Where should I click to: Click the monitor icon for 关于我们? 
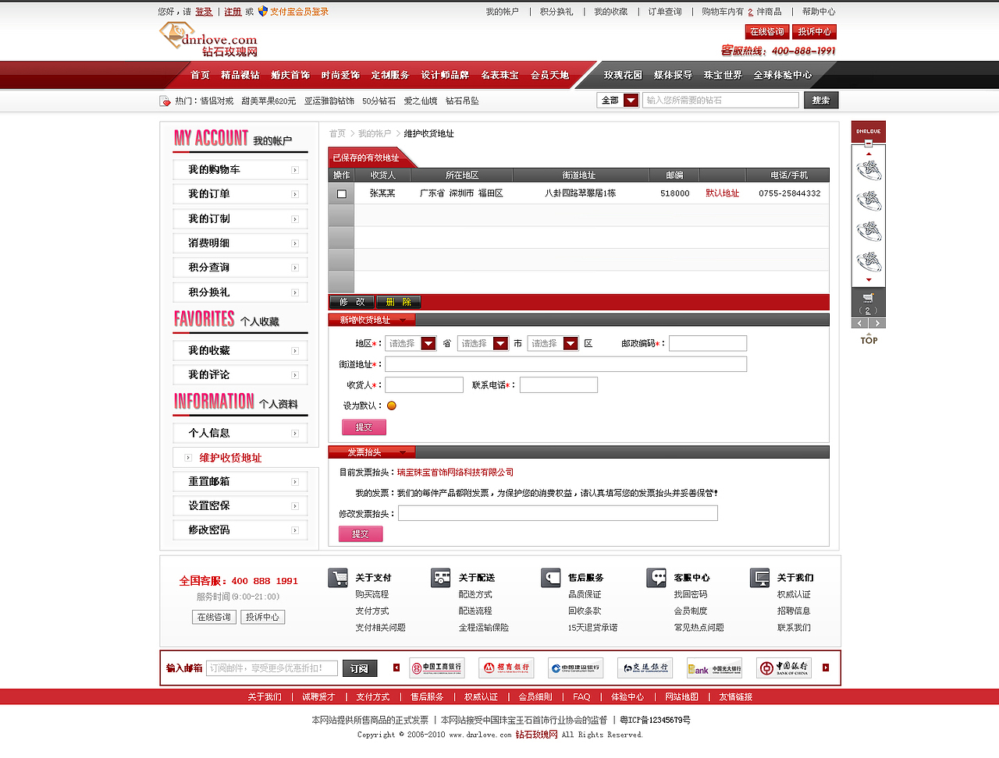pos(760,578)
